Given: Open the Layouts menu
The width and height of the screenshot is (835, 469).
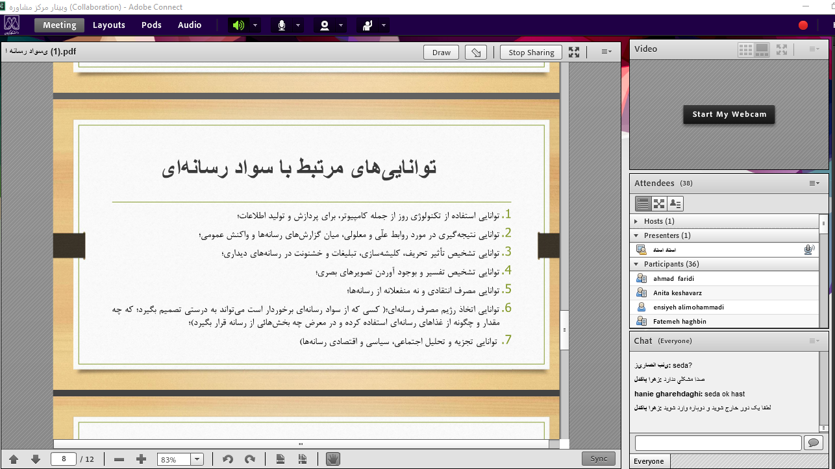Looking at the screenshot, I should point(108,25).
